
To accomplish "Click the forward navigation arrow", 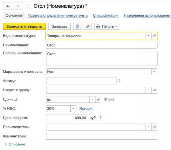I will pos(18,6).
